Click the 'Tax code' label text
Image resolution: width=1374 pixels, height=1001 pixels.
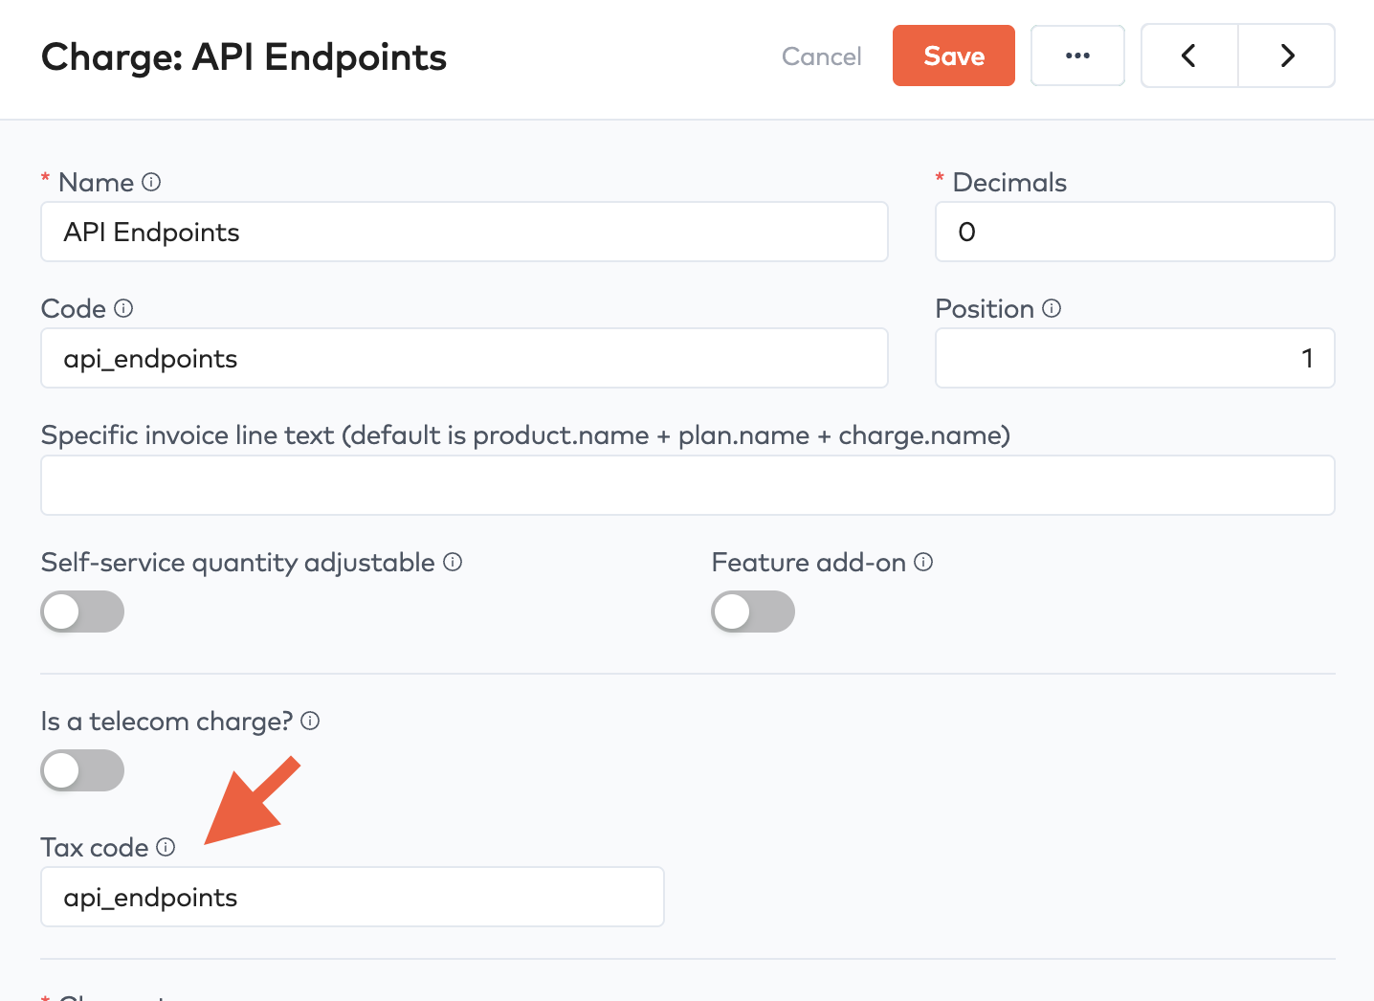tap(95, 848)
